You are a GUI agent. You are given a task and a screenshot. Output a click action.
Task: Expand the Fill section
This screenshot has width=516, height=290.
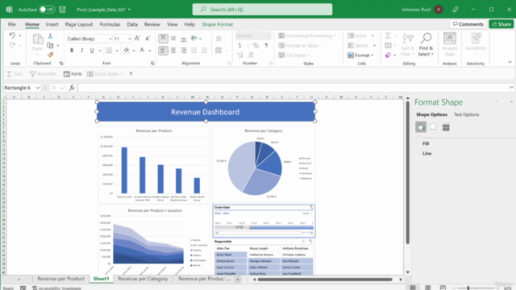[426, 143]
